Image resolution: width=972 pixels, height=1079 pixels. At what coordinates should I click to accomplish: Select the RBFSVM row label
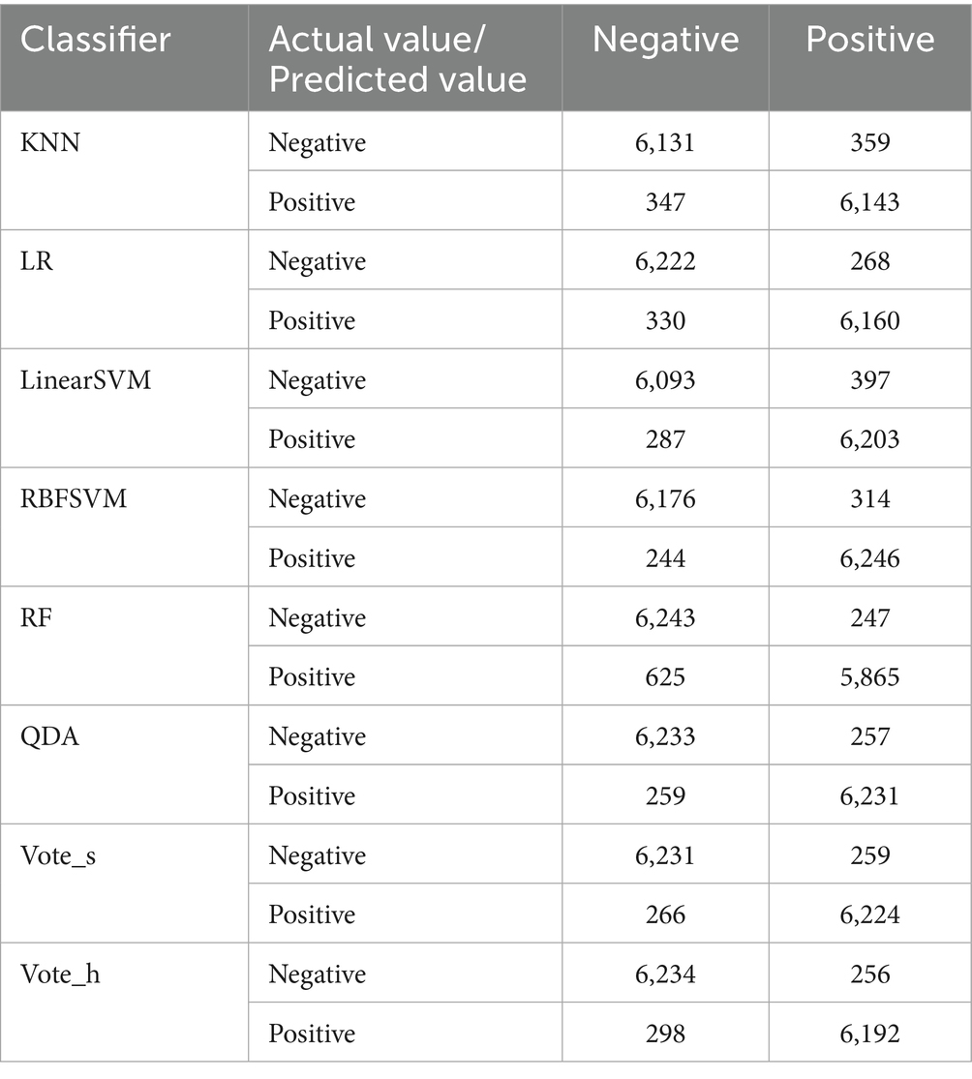tap(73, 499)
